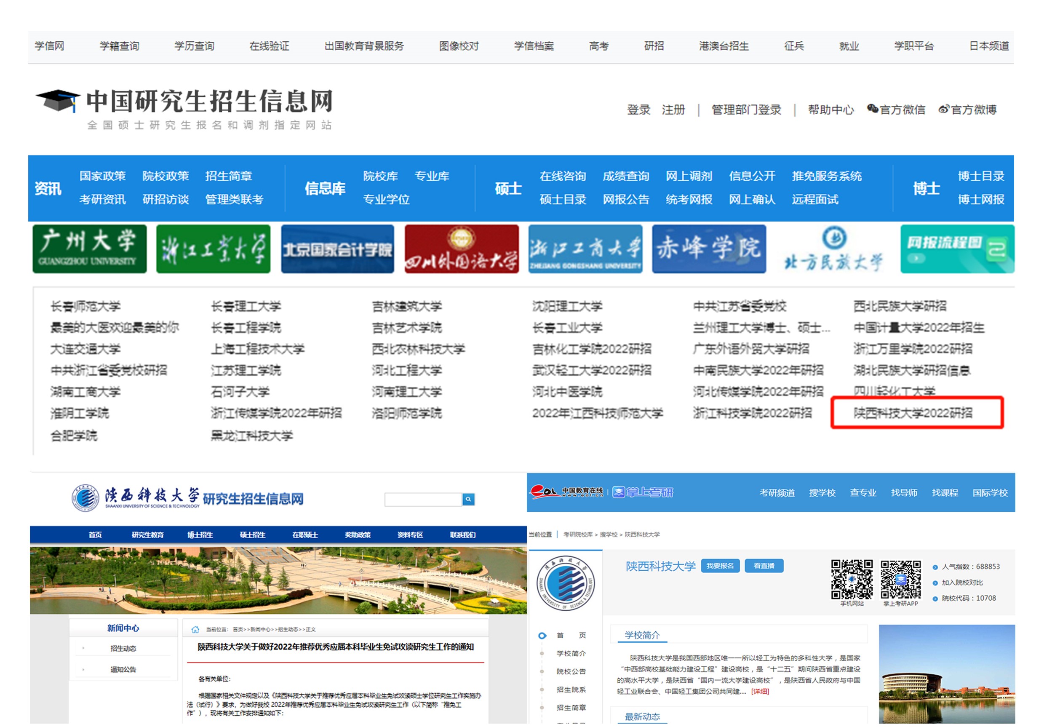Open the 掌上考研 APP QR code

(x=900, y=579)
